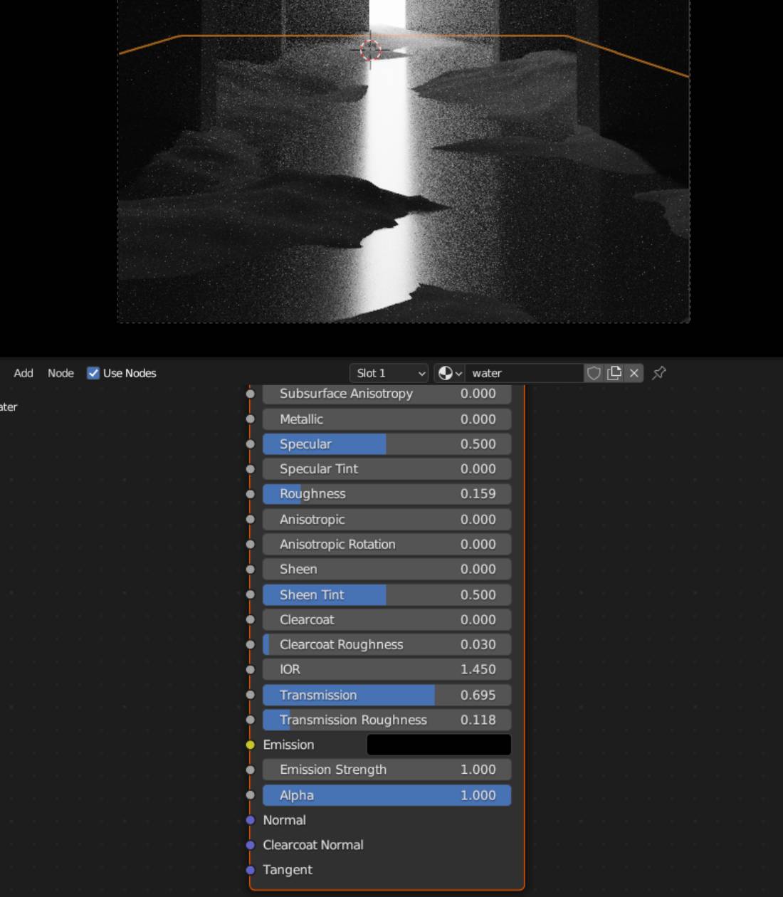The image size is (783, 897).
Task: Click the Specular Tint slider
Action: pyautogui.click(x=387, y=469)
